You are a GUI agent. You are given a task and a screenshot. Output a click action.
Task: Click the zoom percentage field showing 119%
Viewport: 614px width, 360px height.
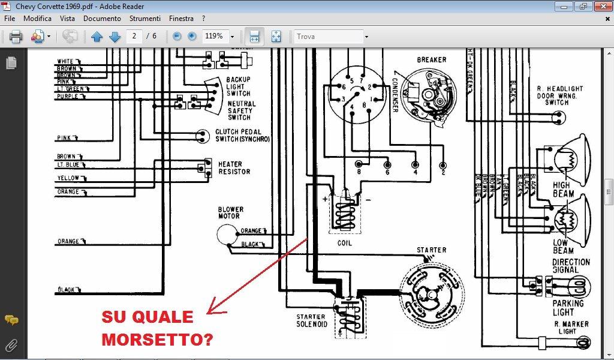click(215, 36)
